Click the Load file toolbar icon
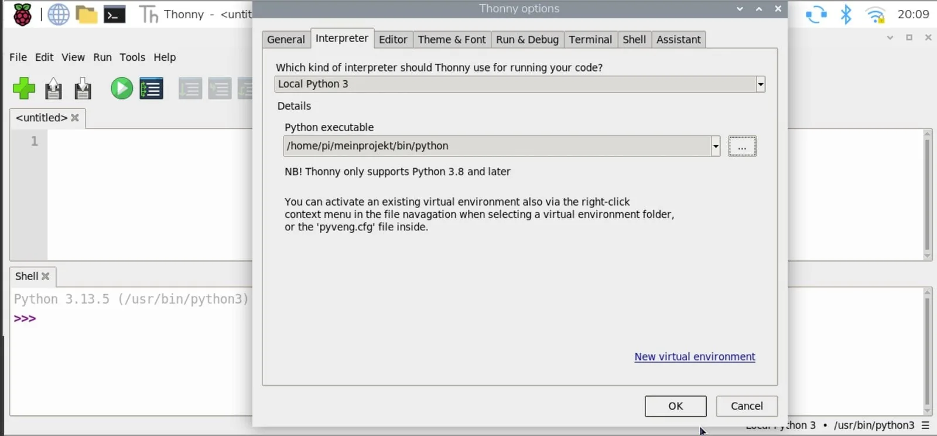 [53, 88]
